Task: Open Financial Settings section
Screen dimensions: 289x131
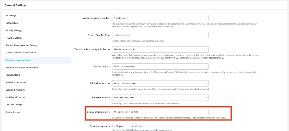Action: coord(14,38)
